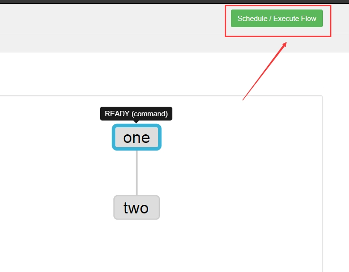Click the dark strip at window top
Viewport: 349px width, 272px height.
pos(174,2)
